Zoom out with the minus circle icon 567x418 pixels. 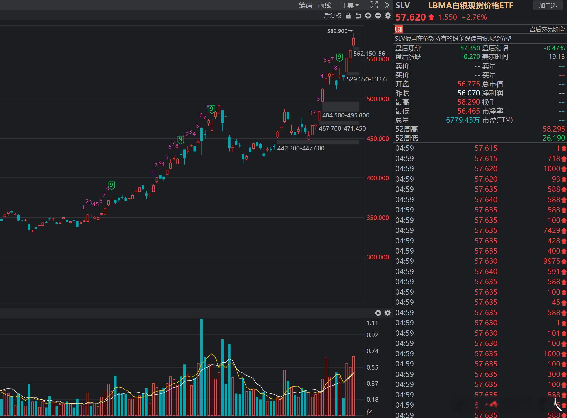coord(378,16)
